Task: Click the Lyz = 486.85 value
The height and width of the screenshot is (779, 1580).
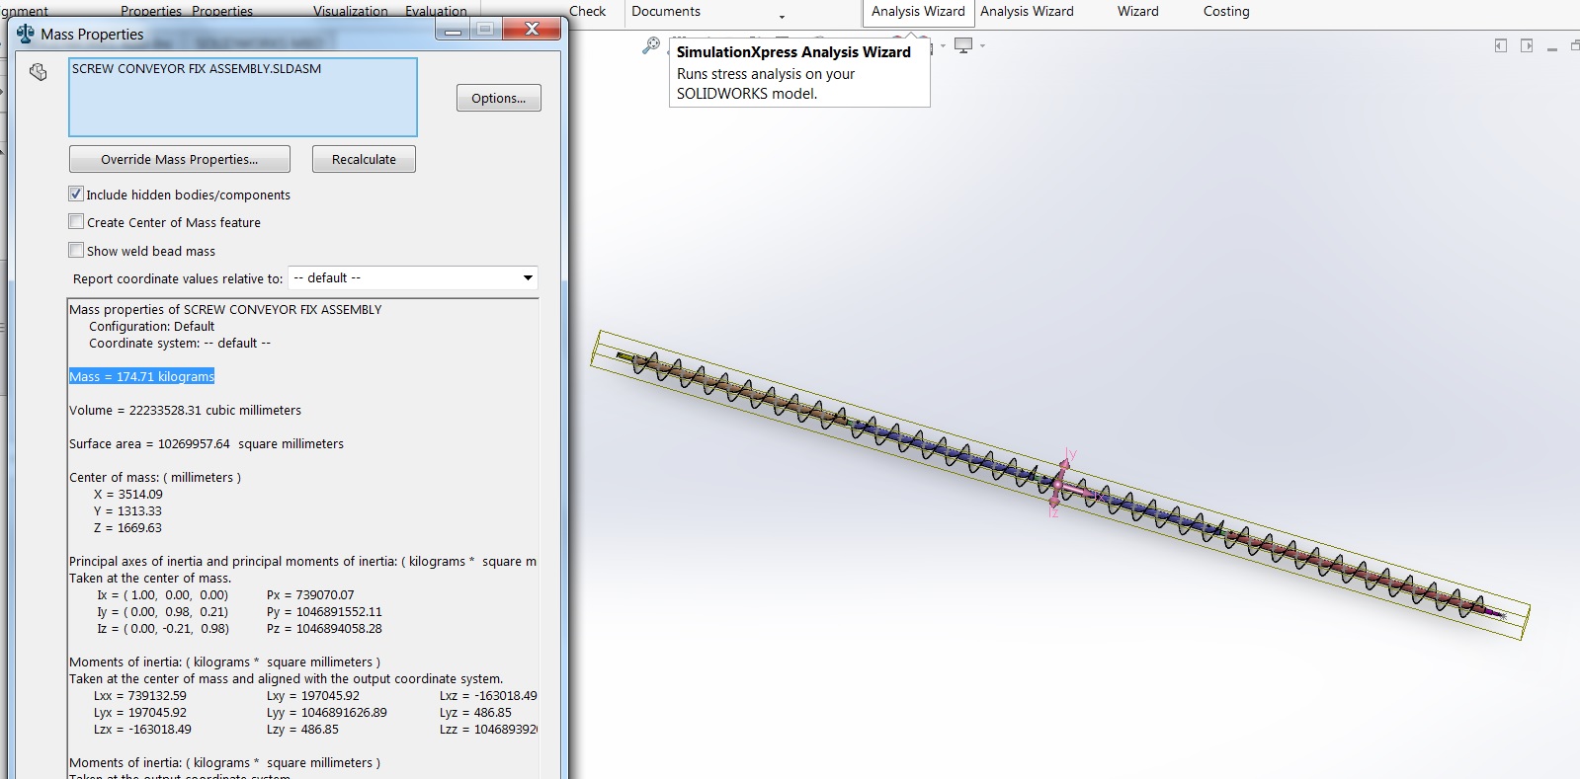Action: pyautogui.click(x=475, y=712)
